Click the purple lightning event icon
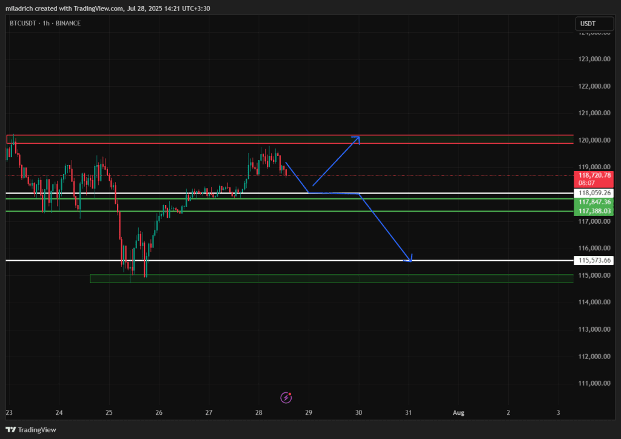The image size is (621, 439). pos(286,398)
